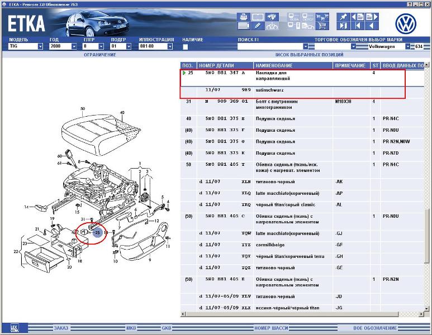
Task: Select the pencil edit icon
Action: [258, 26]
